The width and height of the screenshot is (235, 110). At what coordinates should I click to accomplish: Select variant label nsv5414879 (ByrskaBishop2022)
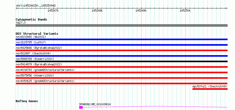coord(39,64)
